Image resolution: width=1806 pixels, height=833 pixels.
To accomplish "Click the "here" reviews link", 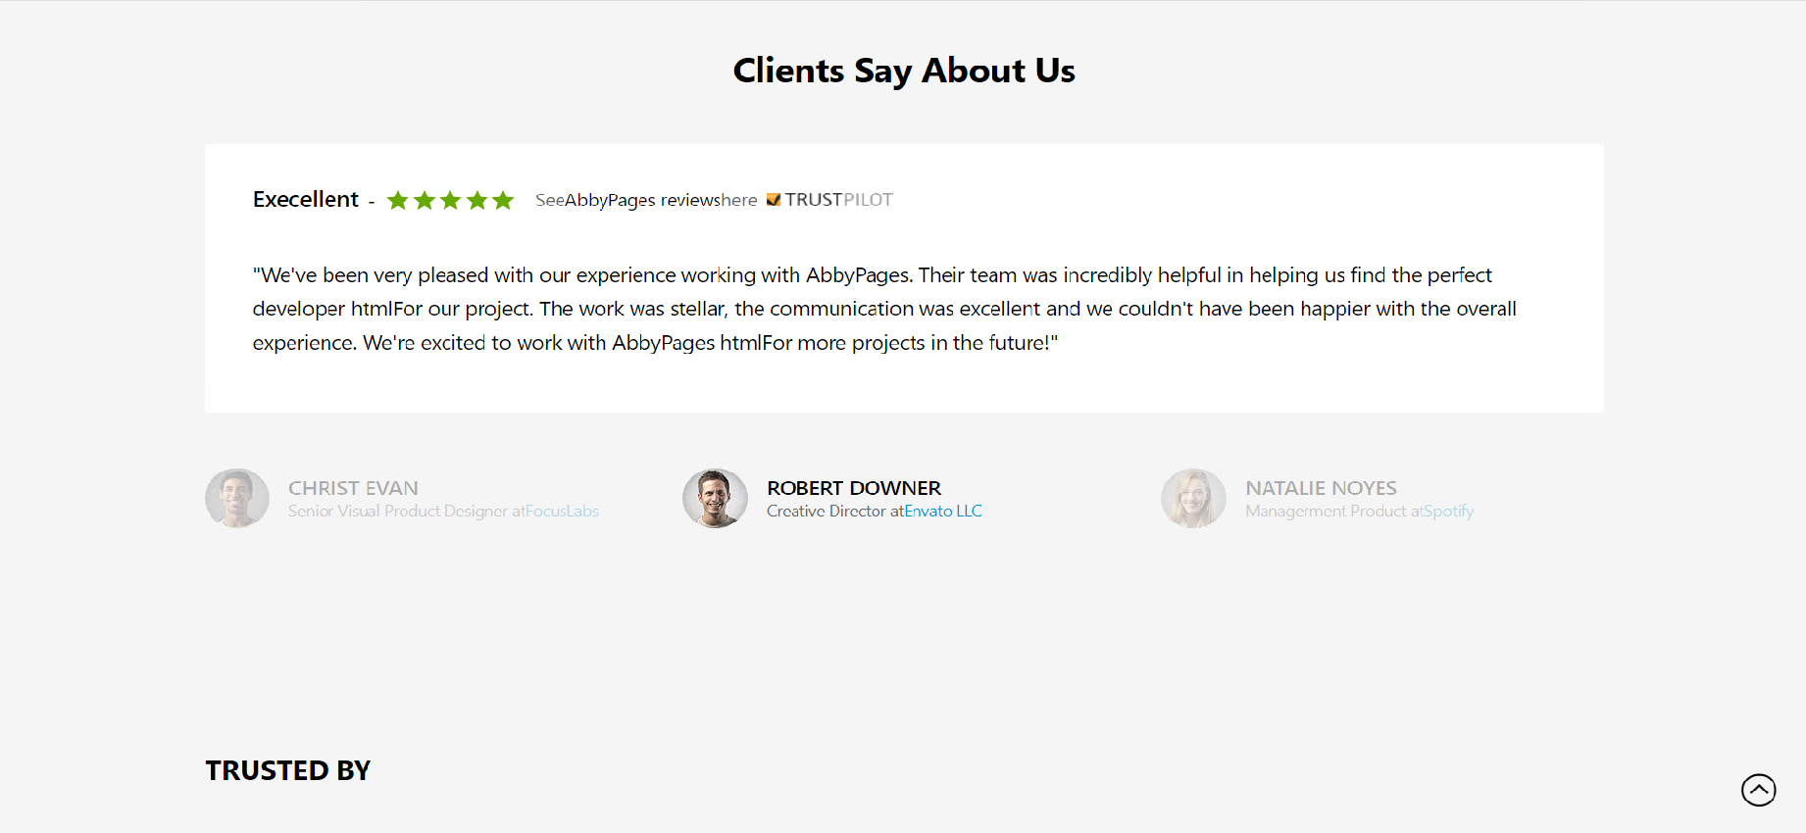I will pos(739,200).
